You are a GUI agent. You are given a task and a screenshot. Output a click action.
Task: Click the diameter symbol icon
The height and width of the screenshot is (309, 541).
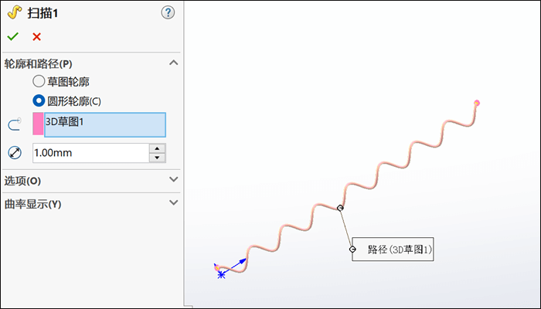coord(14,153)
